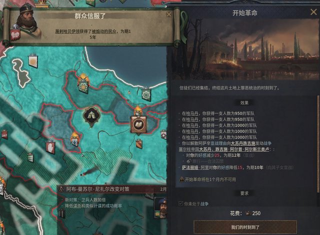320x235 pixels.
Task: Click the white hand coat of arms
Action: [50, 146]
